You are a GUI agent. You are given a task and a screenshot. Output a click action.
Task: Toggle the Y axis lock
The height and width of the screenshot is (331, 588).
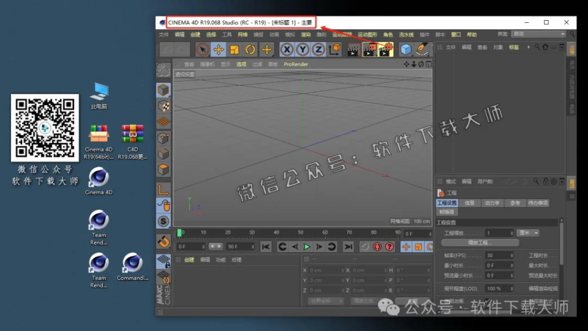[302, 50]
